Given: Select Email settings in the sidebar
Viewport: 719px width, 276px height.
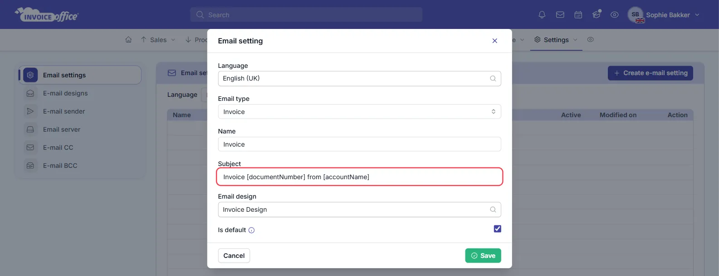Looking at the screenshot, I should [x=80, y=75].
